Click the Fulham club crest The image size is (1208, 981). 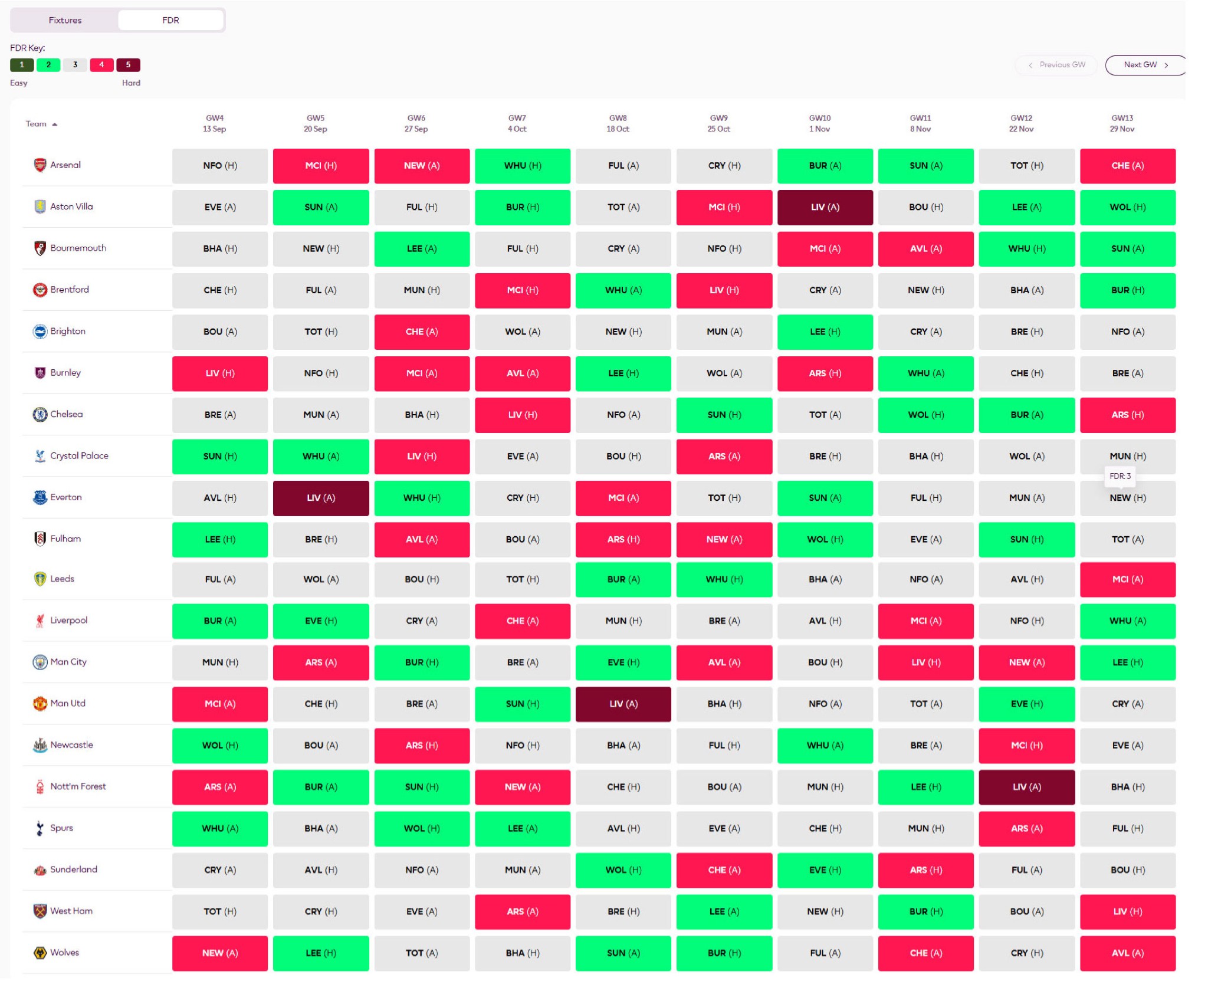40,539
